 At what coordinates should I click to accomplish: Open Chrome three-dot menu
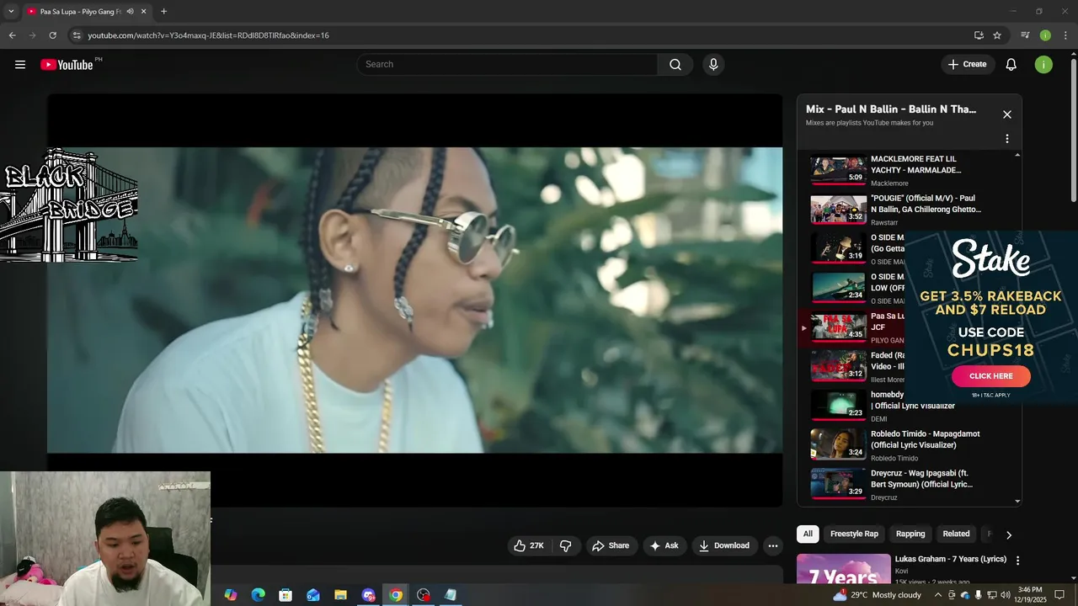coord(1066,35)
